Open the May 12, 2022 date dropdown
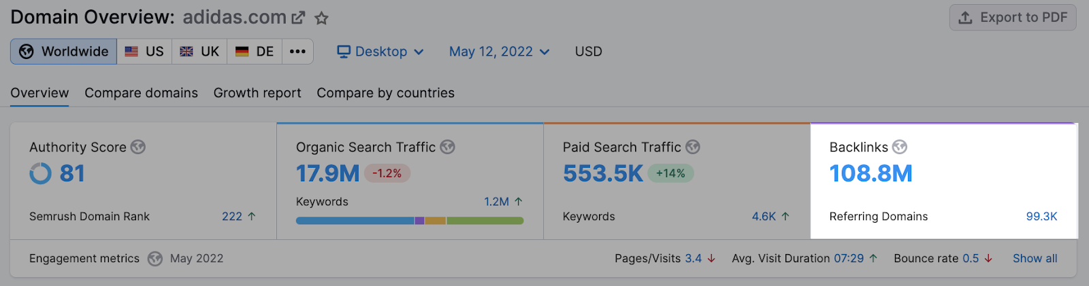Viewport: 1089px width, 286px height. [499, 52]
